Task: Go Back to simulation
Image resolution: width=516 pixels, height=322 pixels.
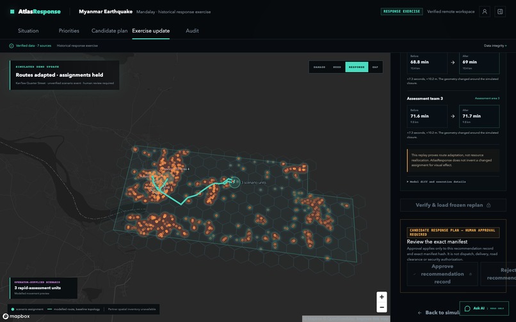Action: point(438,313)
